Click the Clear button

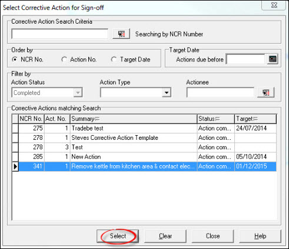coord(165,236)
